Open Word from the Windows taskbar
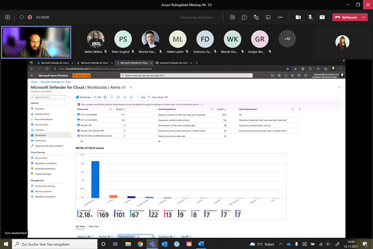The image size is (373, 249). 201,244
